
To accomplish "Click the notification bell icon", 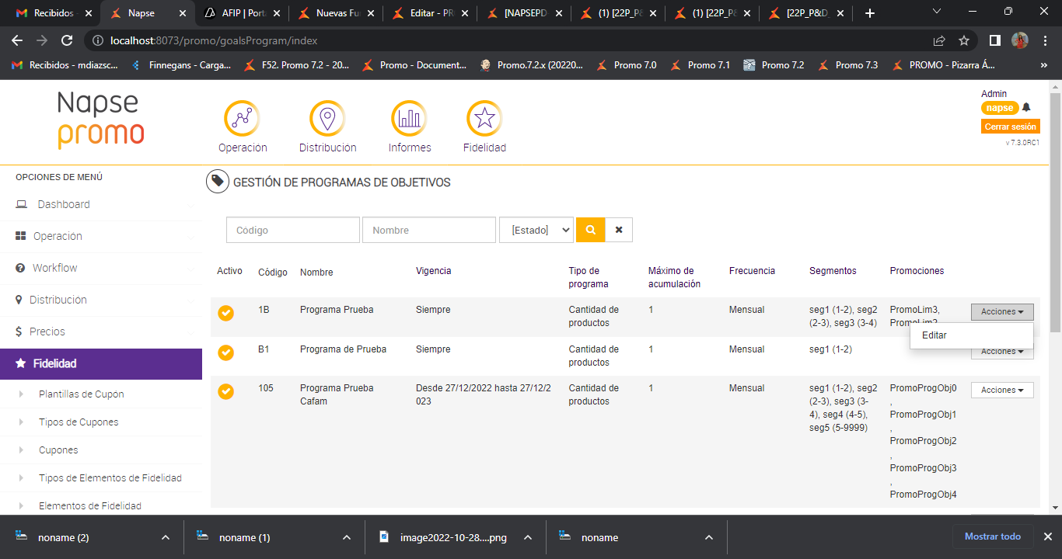I will click(1026, 108).
